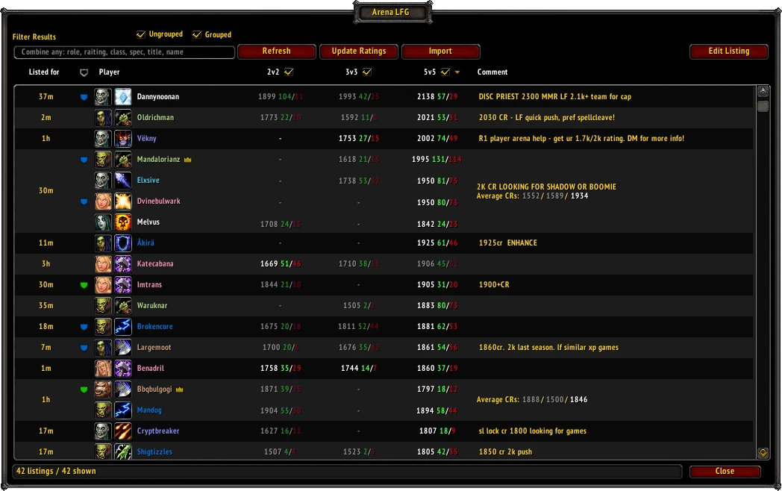This screenshot has width=782, height=491.
Task: Open the 5v5 sort dropdown arrow
Action: point(457,72)
